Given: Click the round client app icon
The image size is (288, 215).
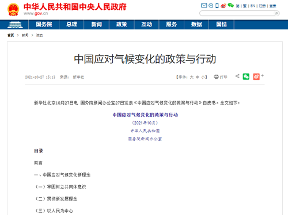Looking at the screenshot, I should (211, 6).
